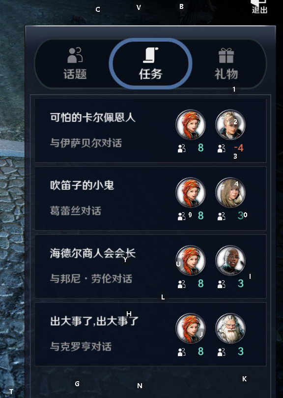Screen dimensions: 283x398
Task: Click 与克罗亨对话 objective text
Action: point(81,346)
